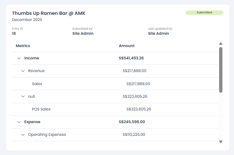Click the scroll down arrow

pos(221,142)
